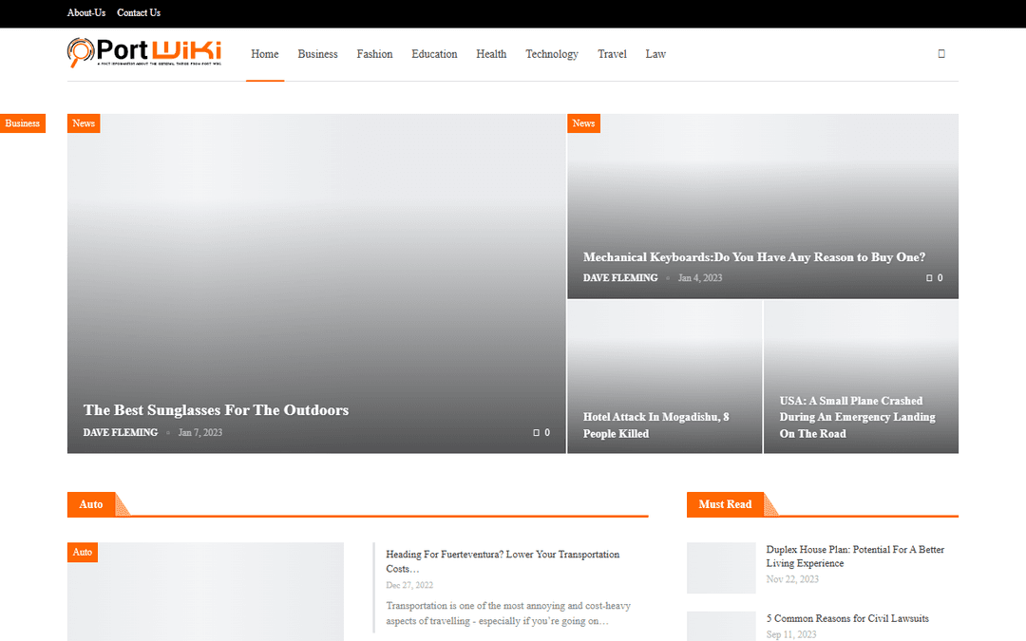The height and width of the screenshot is (641, 1026).
Task: Click comment icon on Sunglasses article
Action: pyautogui.click(x=537, y=432)
